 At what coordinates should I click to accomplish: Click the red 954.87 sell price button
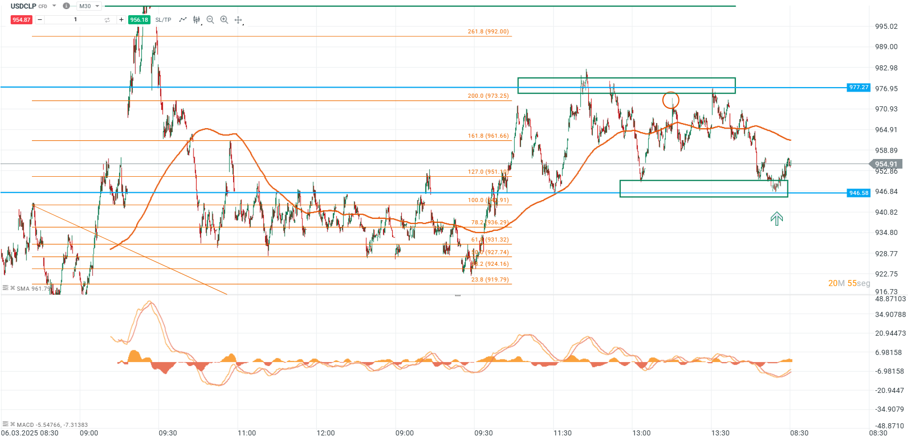point(21,20)
